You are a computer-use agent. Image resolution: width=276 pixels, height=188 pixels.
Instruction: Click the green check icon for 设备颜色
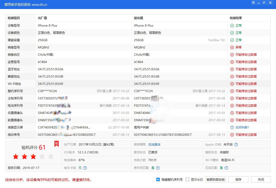[x=232, y=33]
